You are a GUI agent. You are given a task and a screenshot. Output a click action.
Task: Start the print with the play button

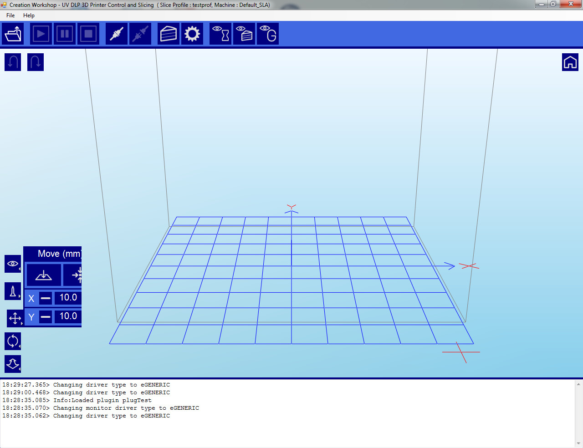[41, 34]
